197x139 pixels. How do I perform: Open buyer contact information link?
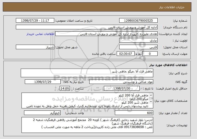tap(40, 34)
